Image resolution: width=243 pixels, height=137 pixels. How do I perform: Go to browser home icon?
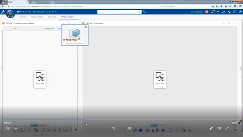click(226, 6)
